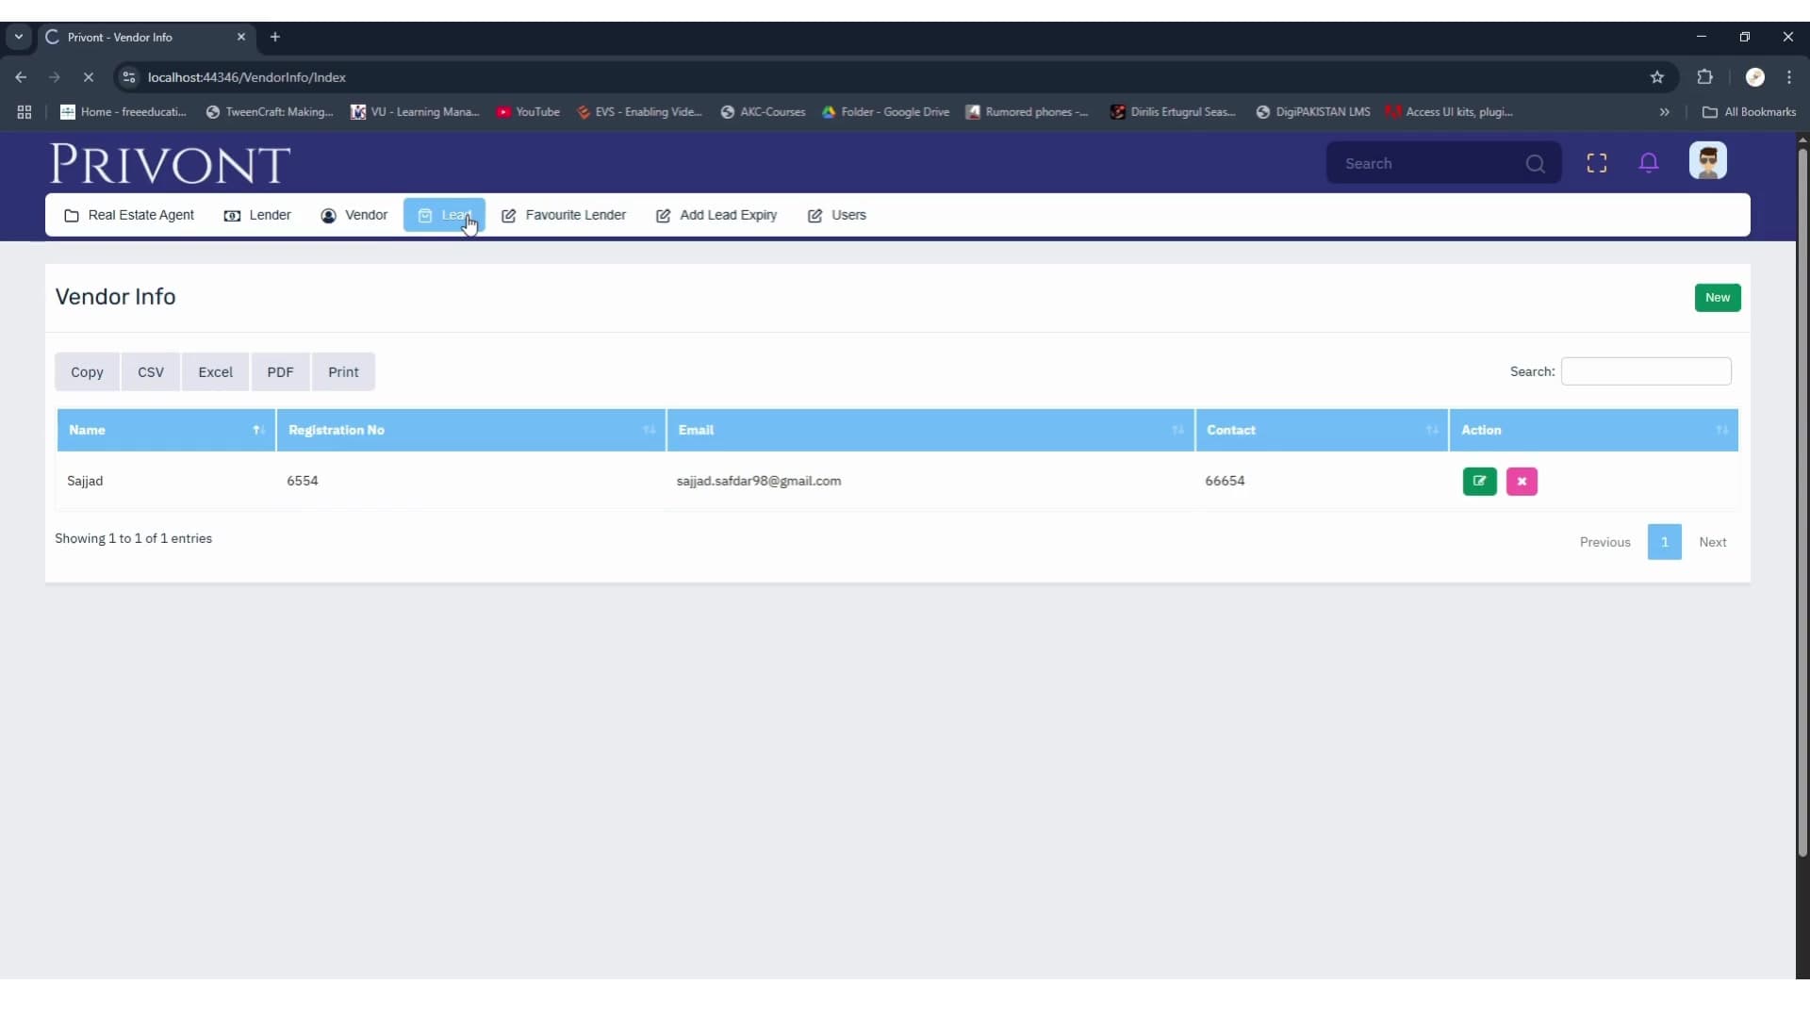Open the tab search dropdown arrow
Viewport: 1810px width, 1018px height.
click(18, 37)
